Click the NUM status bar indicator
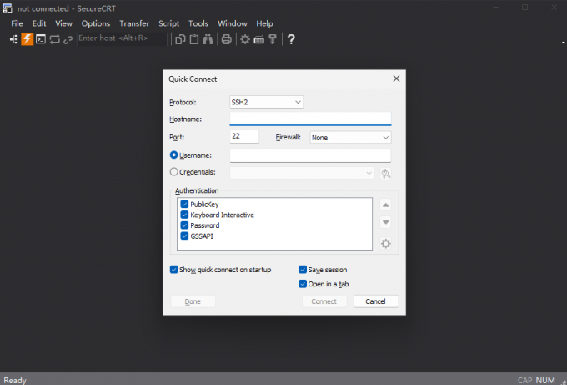Viewport: 567px width, 385px height. [x=545, y=380]
